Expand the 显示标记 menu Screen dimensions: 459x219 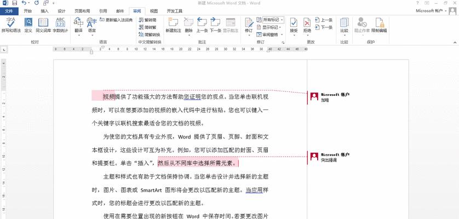(269, 27)
